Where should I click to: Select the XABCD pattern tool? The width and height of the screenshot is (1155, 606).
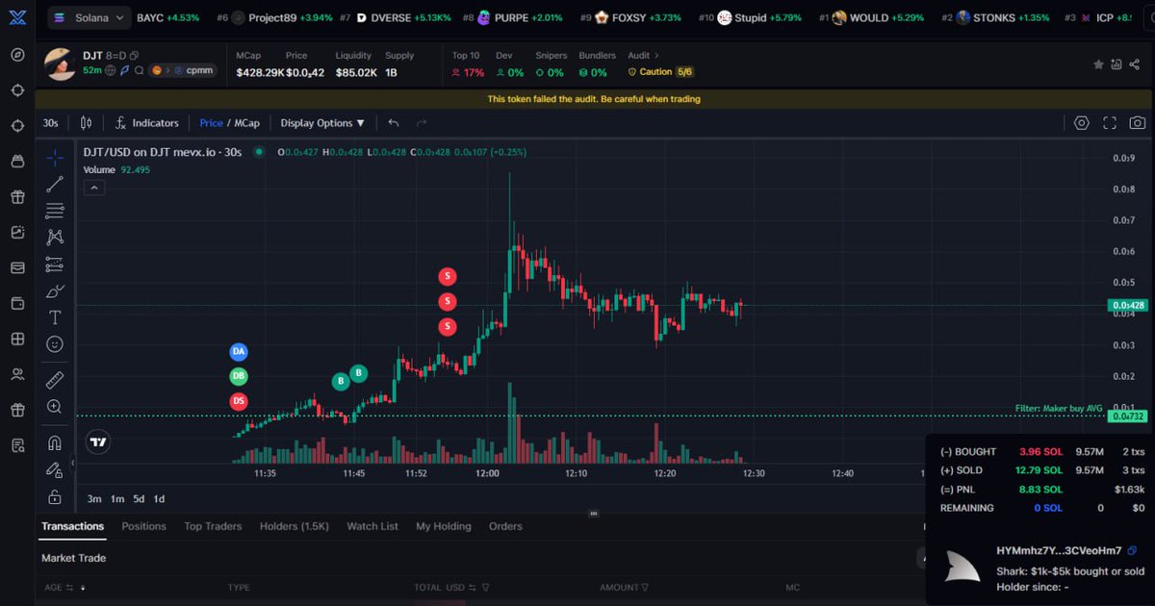(55, 237)
